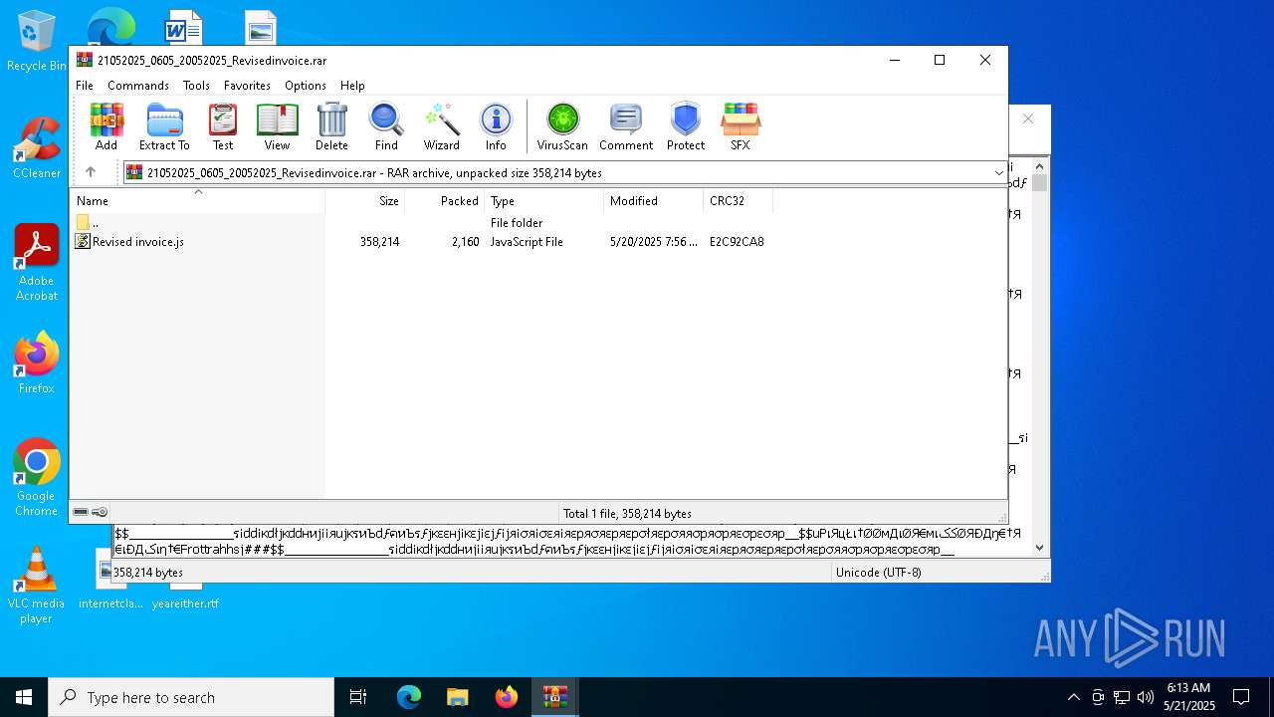The height and width of the screenshot is (717, 1274).
Task: Close the background text viewer window
Action: [1028, 119]
